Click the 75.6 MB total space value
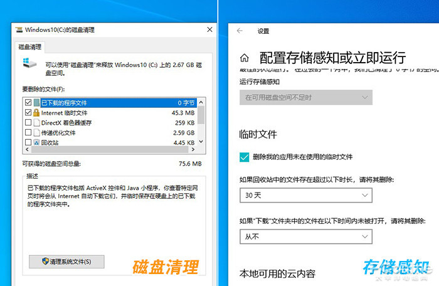This screenshot has height=286, width=439. click(191, 164)
